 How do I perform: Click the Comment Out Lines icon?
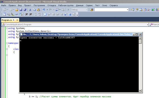[36, 15]
